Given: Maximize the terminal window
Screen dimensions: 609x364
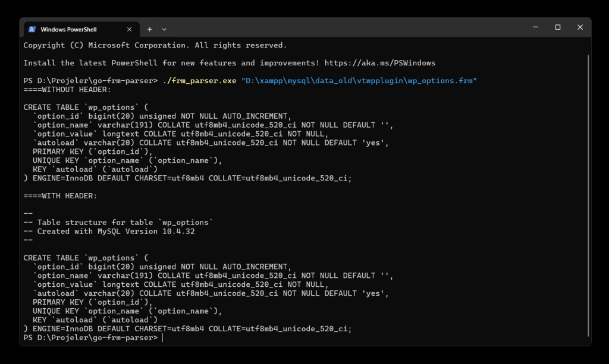Looking at the screenshot, I should pyautogui.click(x=558, y=27).
